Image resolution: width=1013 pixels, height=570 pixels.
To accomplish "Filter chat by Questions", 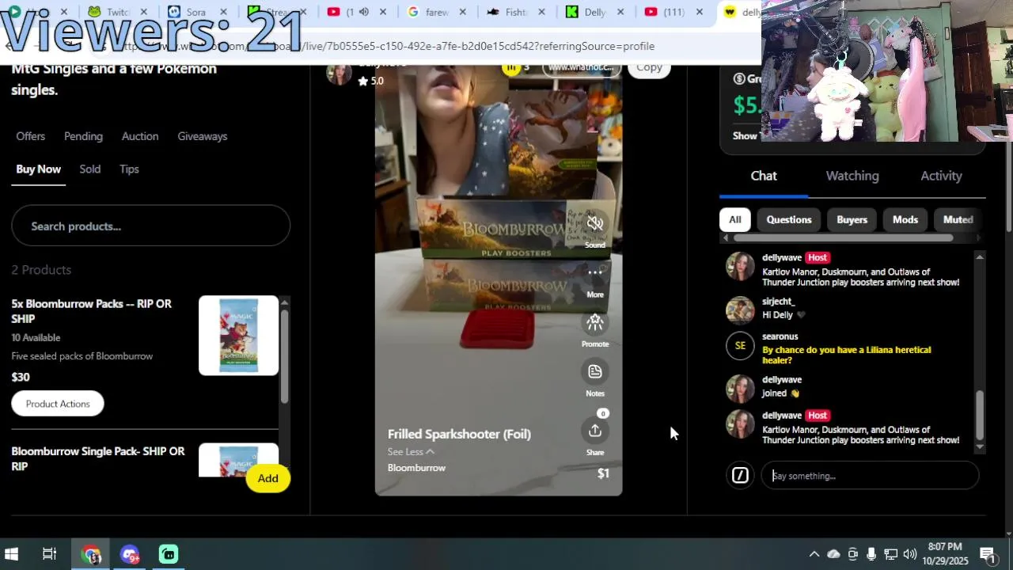I will 789,219.
